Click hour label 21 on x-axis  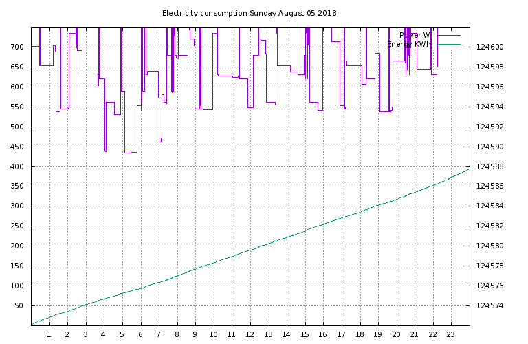(414, 334)
